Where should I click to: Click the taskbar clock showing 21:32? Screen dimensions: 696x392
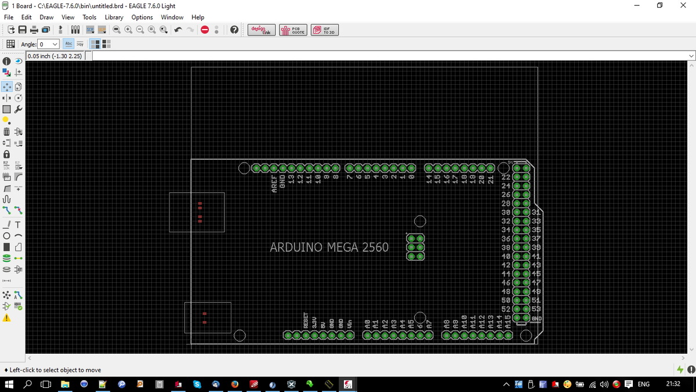click(x=673, y=384)
